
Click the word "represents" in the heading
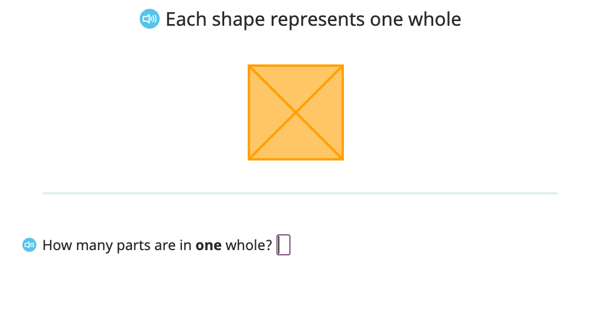point(318,19)
